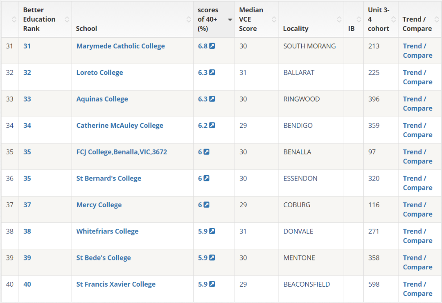The image size is (442, 303).
Task: Select SOUTH MORANG locality cell
Action: [309, 46]
